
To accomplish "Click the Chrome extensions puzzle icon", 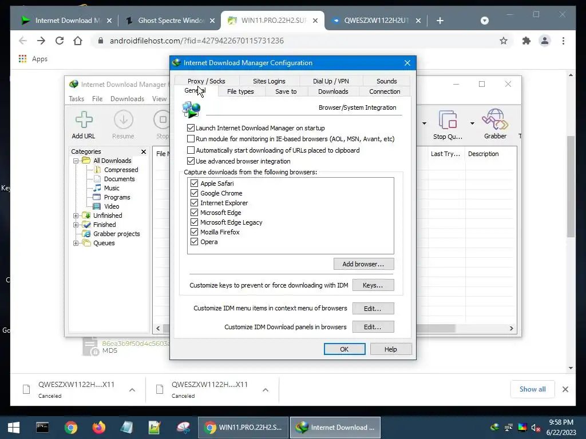I will (526, 41).
